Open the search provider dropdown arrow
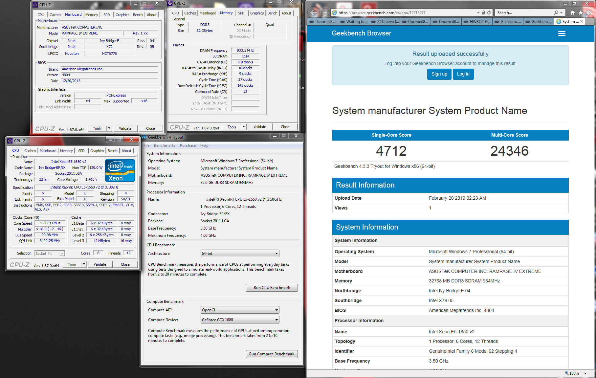 coord(561,13)
